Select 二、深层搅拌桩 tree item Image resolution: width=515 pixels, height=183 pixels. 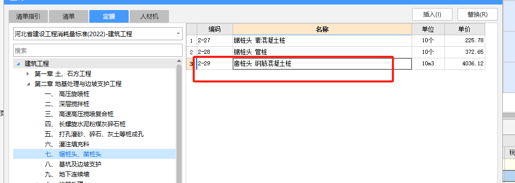(67, 104)
